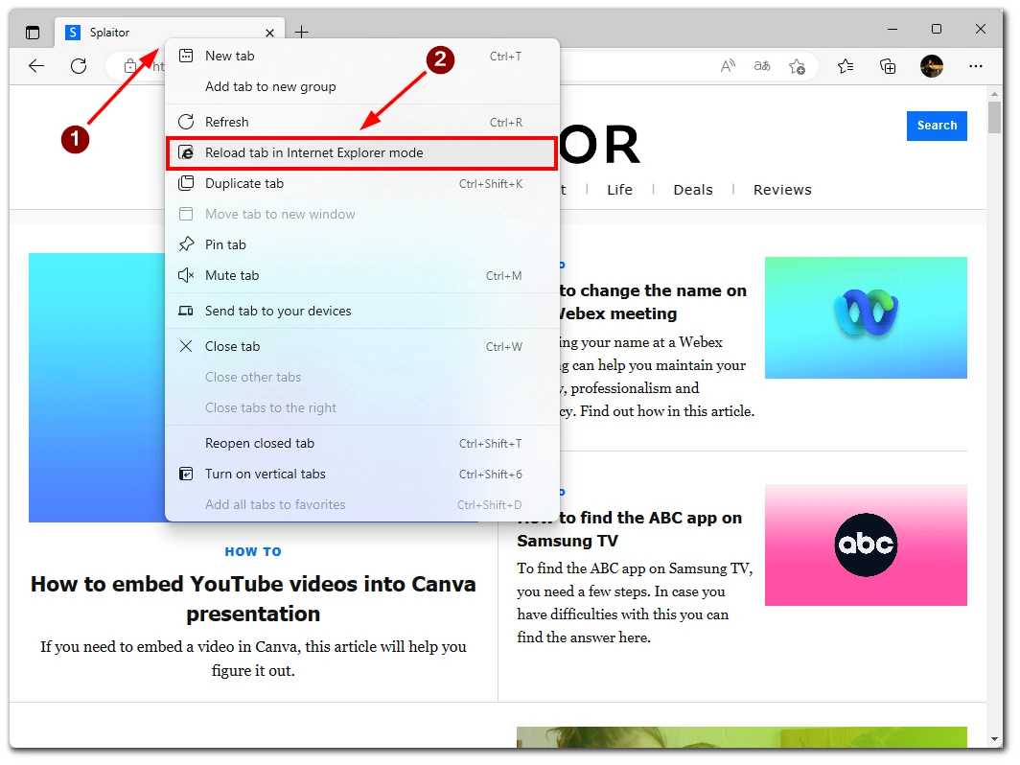The height and width of the screenshot is (765, 1020).
Task: Open Settings and more menu
Action: pyautogui.click(x=976, y=66)
